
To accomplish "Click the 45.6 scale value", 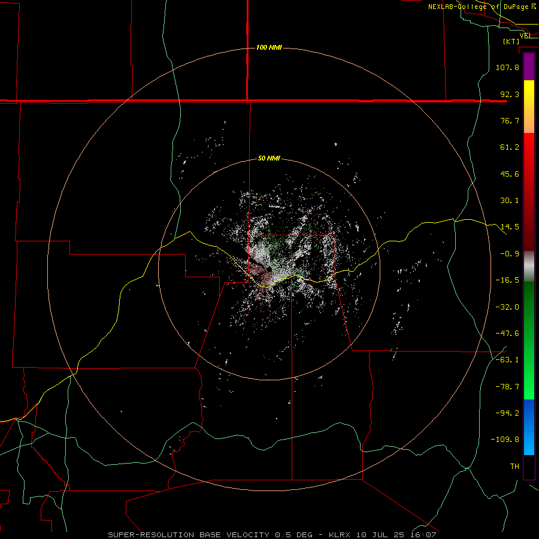I will coord(510,174).
